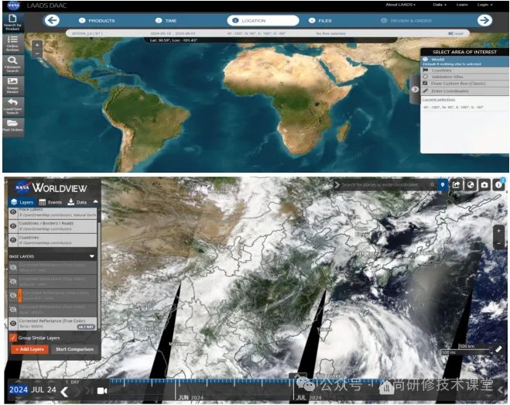Screen dimensions: 510x405
Task: Switch to Worldview's Data download tab
Action: pyautogui.click(x=77, y=202)
